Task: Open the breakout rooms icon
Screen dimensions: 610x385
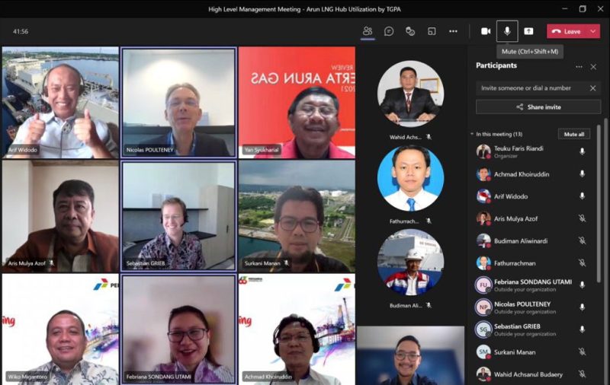Action: point(432,31)
